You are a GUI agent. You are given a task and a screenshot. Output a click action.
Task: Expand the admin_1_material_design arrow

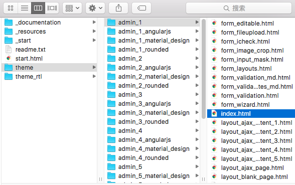pos(197,40)
